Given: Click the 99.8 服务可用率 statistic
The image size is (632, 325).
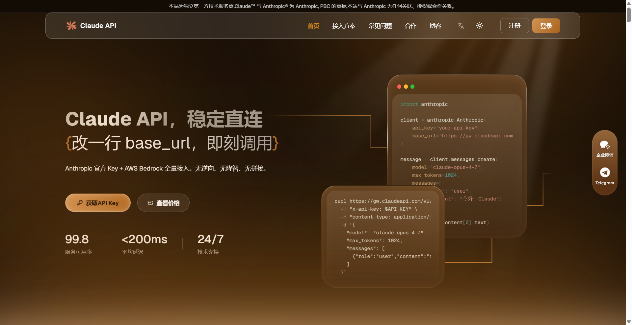Looking at the screenshot, I should 78,244.
